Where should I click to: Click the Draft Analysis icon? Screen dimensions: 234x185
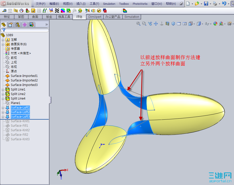point(69,11)
